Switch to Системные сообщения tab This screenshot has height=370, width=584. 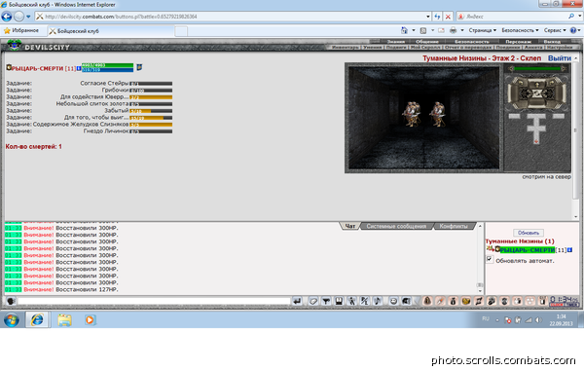pyautogui.click(x=396, y=226)
